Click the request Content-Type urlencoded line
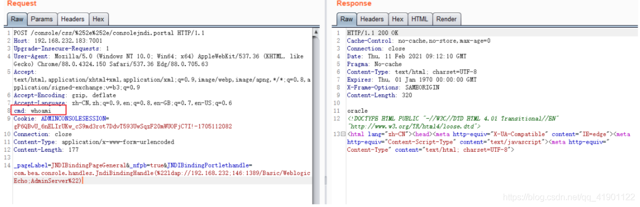Viewport: 640px width, 207px height. 94,142
